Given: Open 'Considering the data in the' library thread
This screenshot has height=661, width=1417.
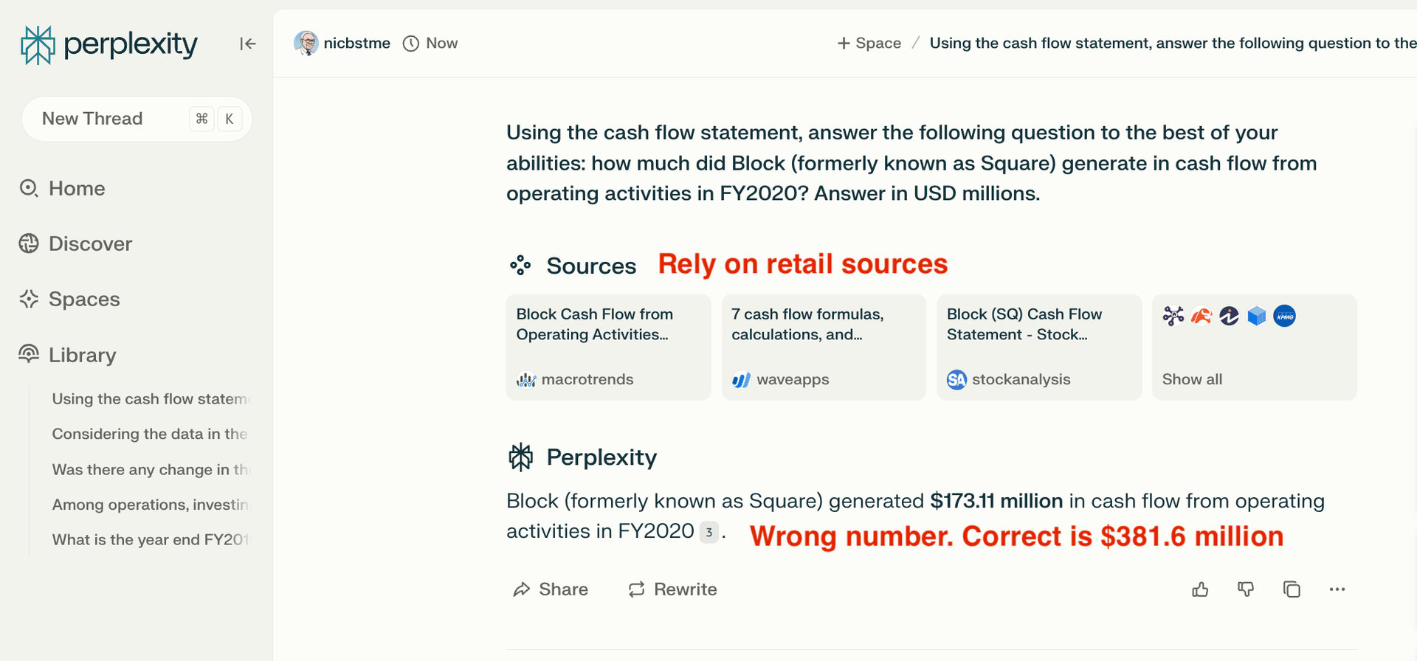Looking at the screenshot, I should pyautogui.click(x=150, y=434).
